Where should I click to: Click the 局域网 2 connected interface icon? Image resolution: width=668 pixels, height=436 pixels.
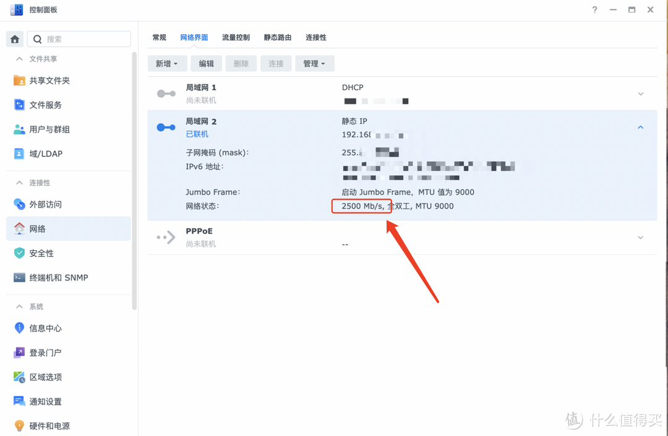point(166,127)
